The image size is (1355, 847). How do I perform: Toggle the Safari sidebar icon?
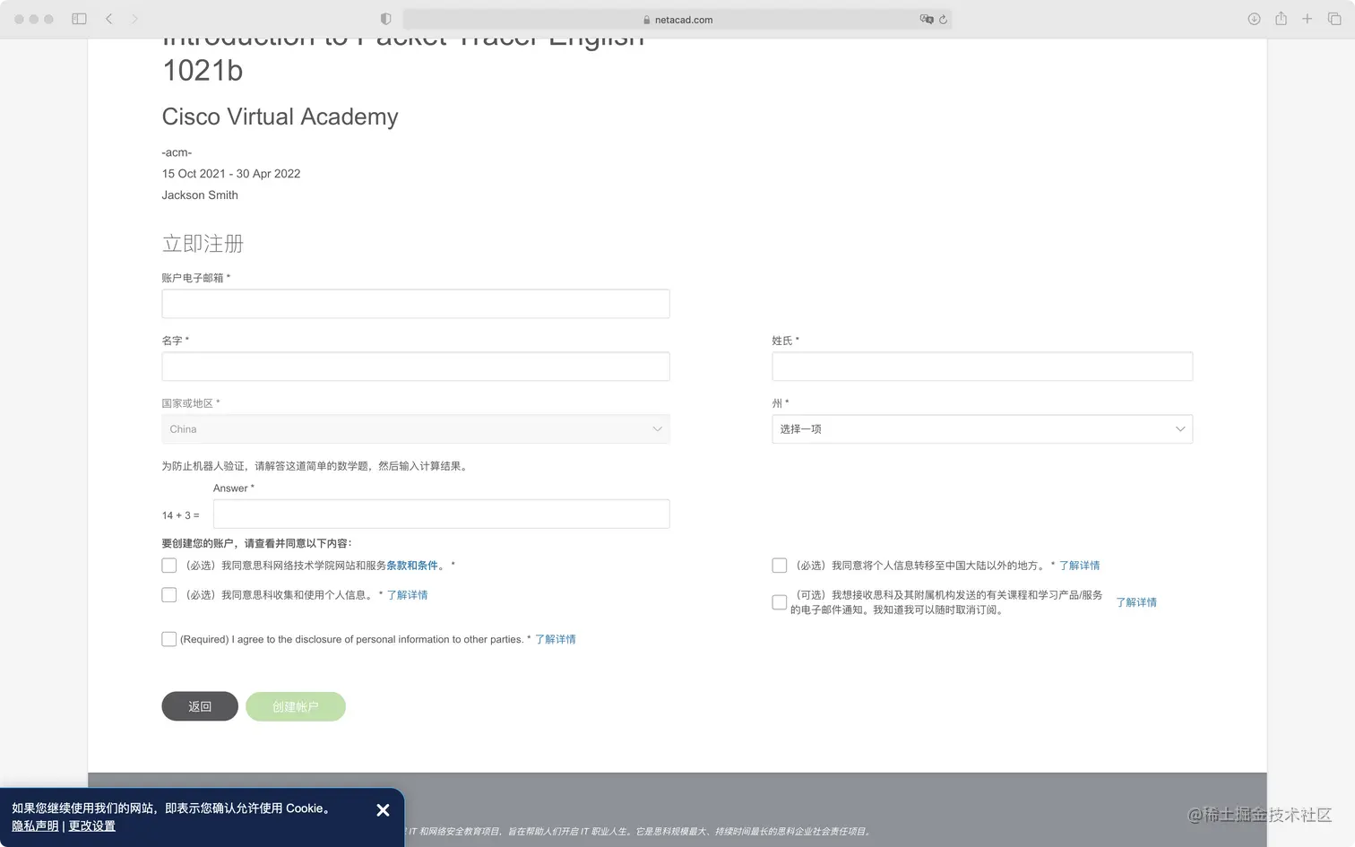pos(79,19)
